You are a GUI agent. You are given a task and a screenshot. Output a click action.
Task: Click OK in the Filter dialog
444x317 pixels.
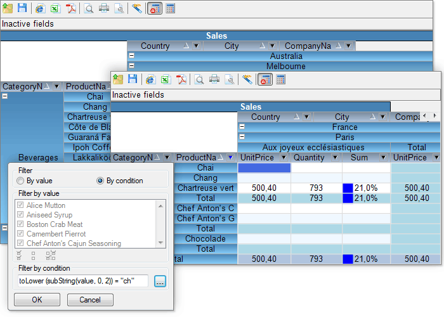pyautogui.click(x=37, y=300)
